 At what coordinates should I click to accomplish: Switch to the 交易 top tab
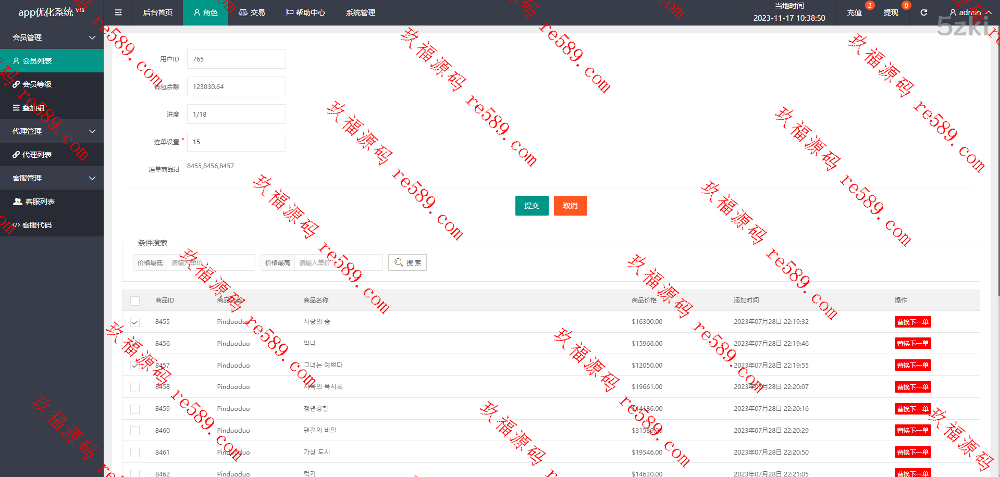[252, 12]
